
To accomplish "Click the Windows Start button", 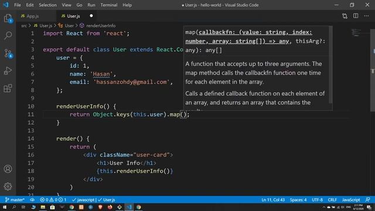I will click(x=5, y=207).
